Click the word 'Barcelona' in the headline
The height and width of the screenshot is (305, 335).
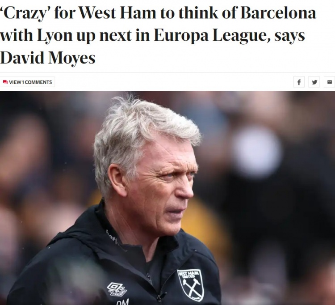tap(278, 13)
